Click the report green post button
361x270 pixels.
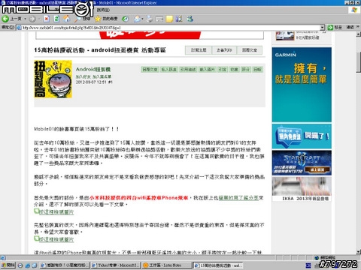(x=257, y=70)
